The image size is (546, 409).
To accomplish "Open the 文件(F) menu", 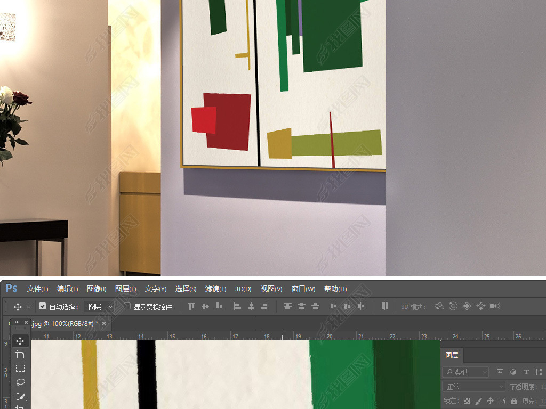I will point(37,289).
